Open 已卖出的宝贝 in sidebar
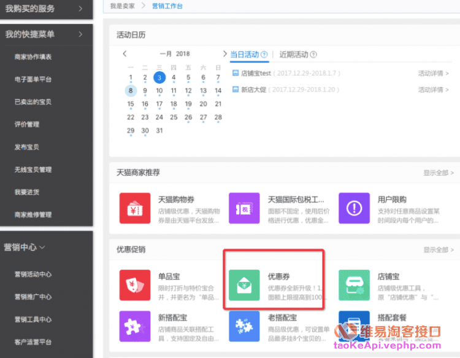This screenshot has width=460, height=358. [33, 101]
